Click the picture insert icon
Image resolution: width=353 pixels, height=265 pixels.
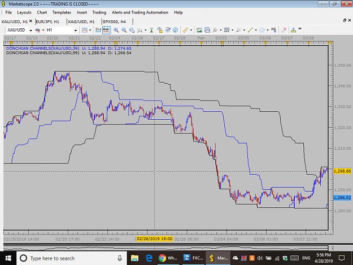click(x=199, y=30)
